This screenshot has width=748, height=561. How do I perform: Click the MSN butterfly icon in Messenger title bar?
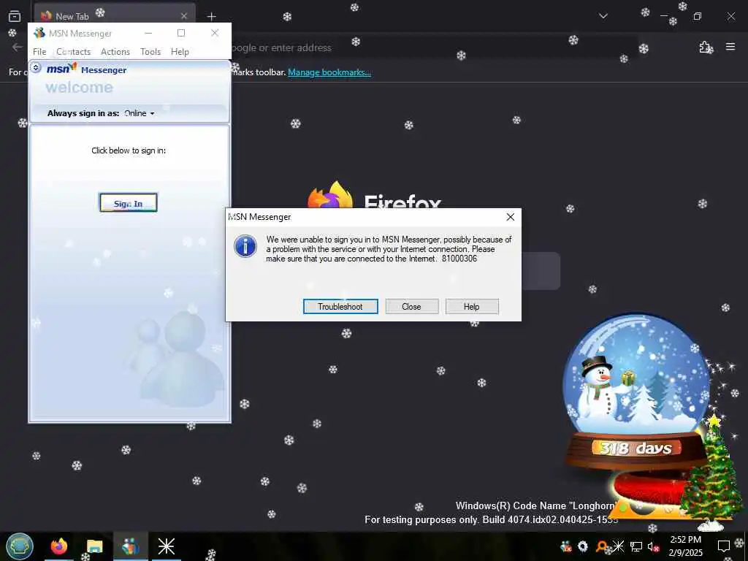(x=39, y=33)
